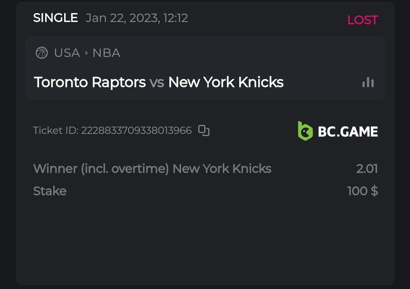Image resolution: width=410 pixels, height=289 pixels.
Task: Click the SINGLE bet type label
Action: coord(55,18)
